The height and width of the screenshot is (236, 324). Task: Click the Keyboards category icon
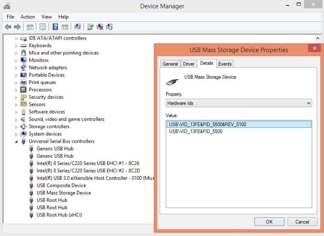(23, 45)
